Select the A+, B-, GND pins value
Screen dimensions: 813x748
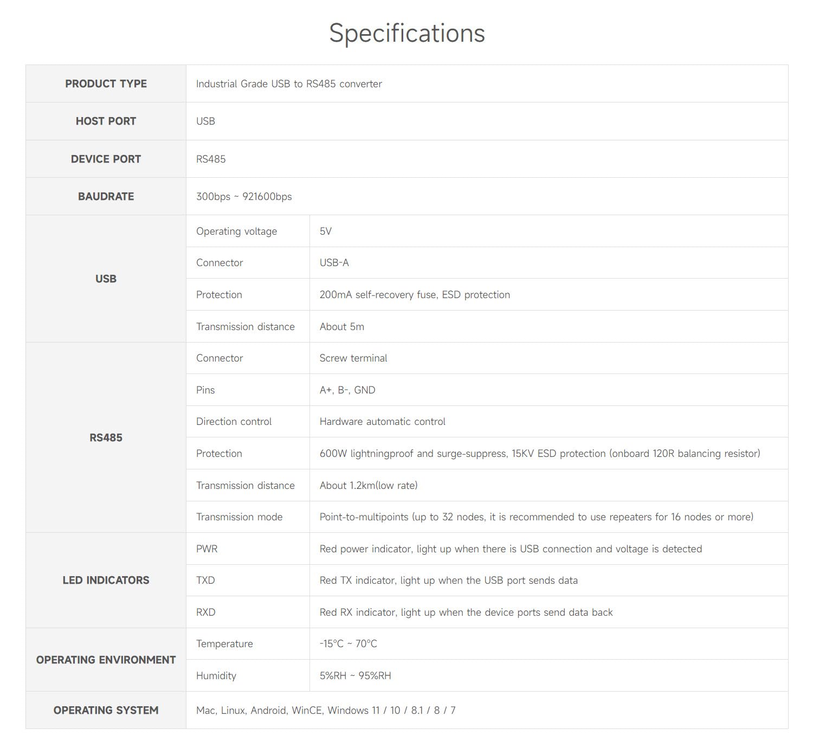[347, 390]
